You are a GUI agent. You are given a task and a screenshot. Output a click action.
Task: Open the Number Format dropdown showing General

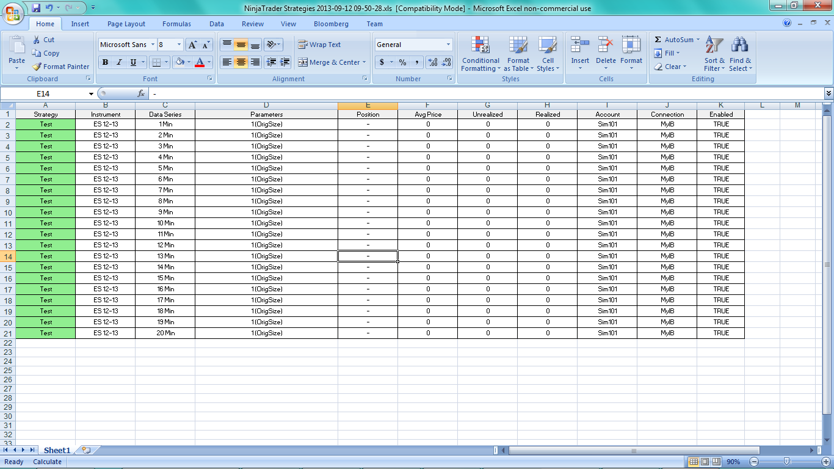coord(448,45)
